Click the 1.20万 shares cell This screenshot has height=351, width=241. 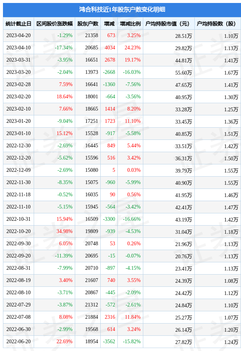click(x=231, y=330)
